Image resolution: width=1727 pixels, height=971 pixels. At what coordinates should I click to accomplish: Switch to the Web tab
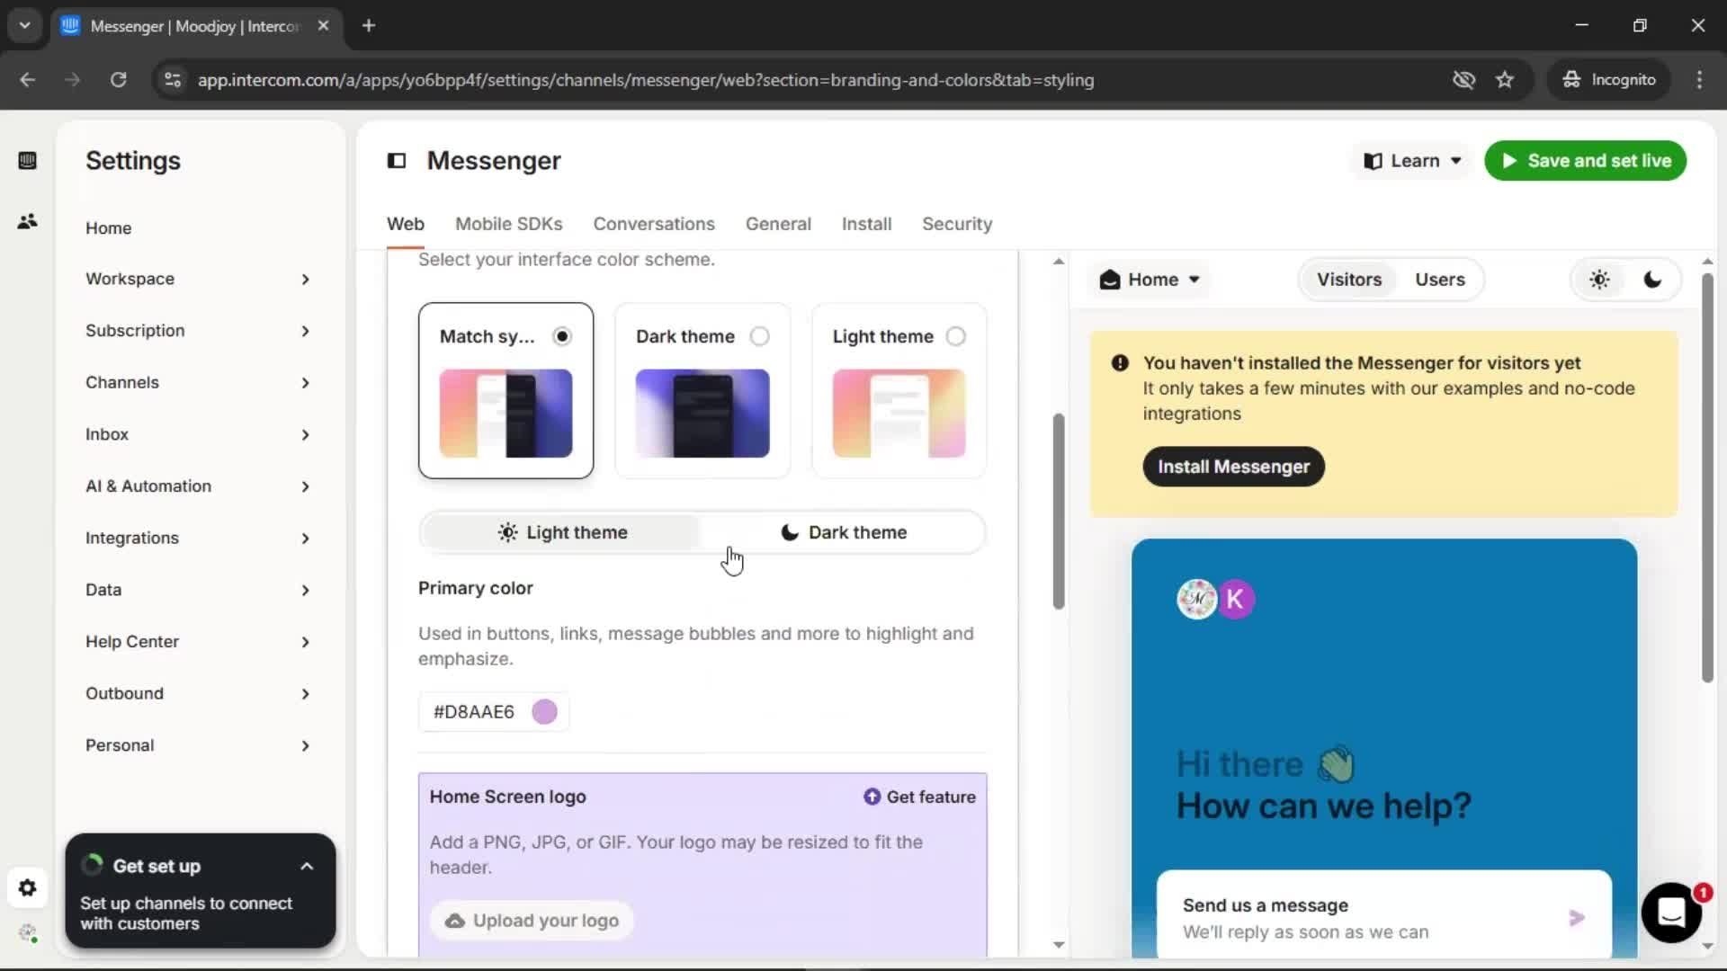406,225
